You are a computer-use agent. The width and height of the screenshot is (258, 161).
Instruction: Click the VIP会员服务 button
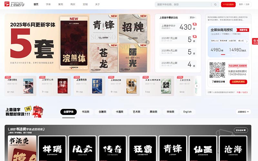(228, 5)
